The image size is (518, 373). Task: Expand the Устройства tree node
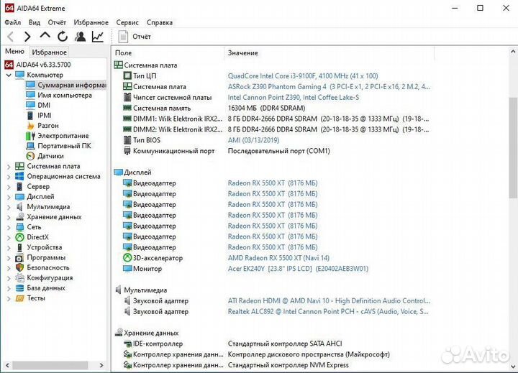coord(9,247)
